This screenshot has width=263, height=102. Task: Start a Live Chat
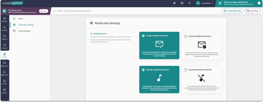click(252, 11)
